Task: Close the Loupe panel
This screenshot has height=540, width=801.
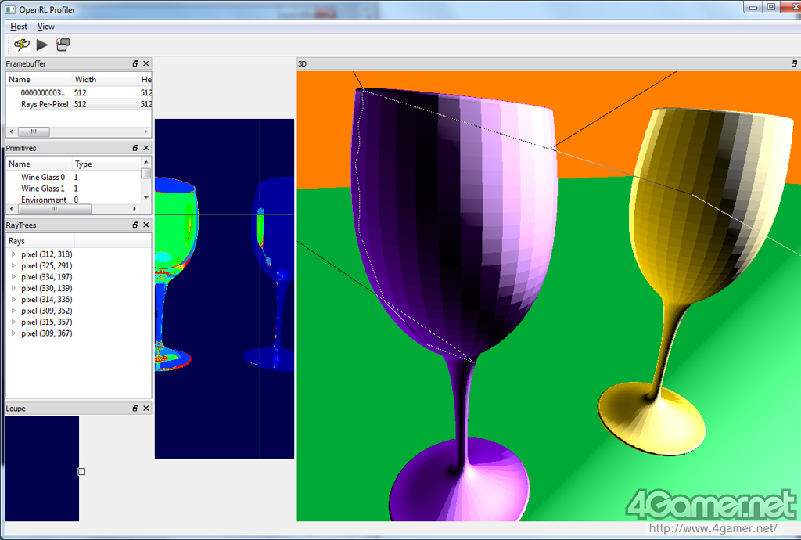Action: [x=146, y=409]
